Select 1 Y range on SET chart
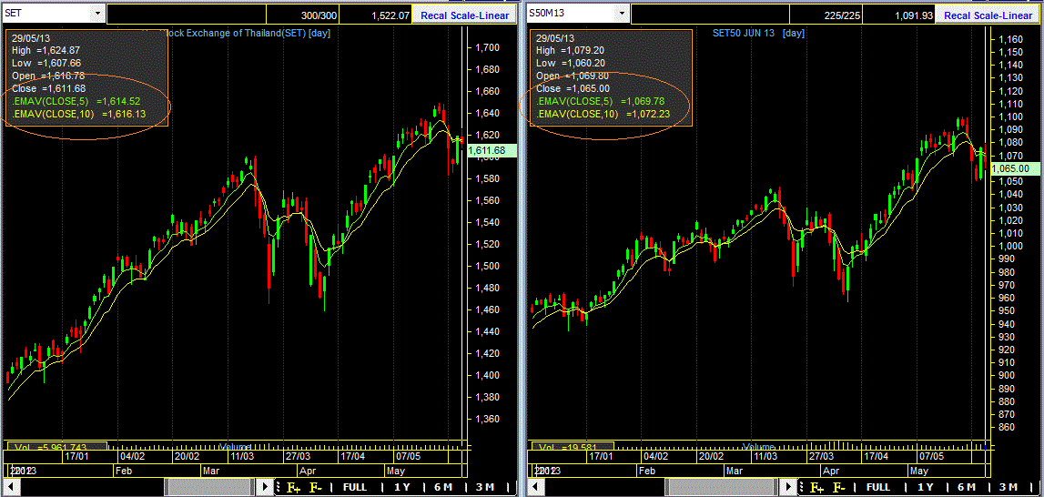 [401, 487]
